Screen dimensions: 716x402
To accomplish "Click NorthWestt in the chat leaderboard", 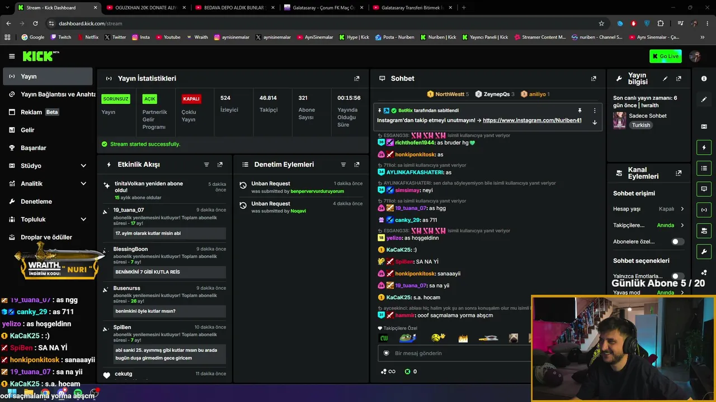I will 447,94.
